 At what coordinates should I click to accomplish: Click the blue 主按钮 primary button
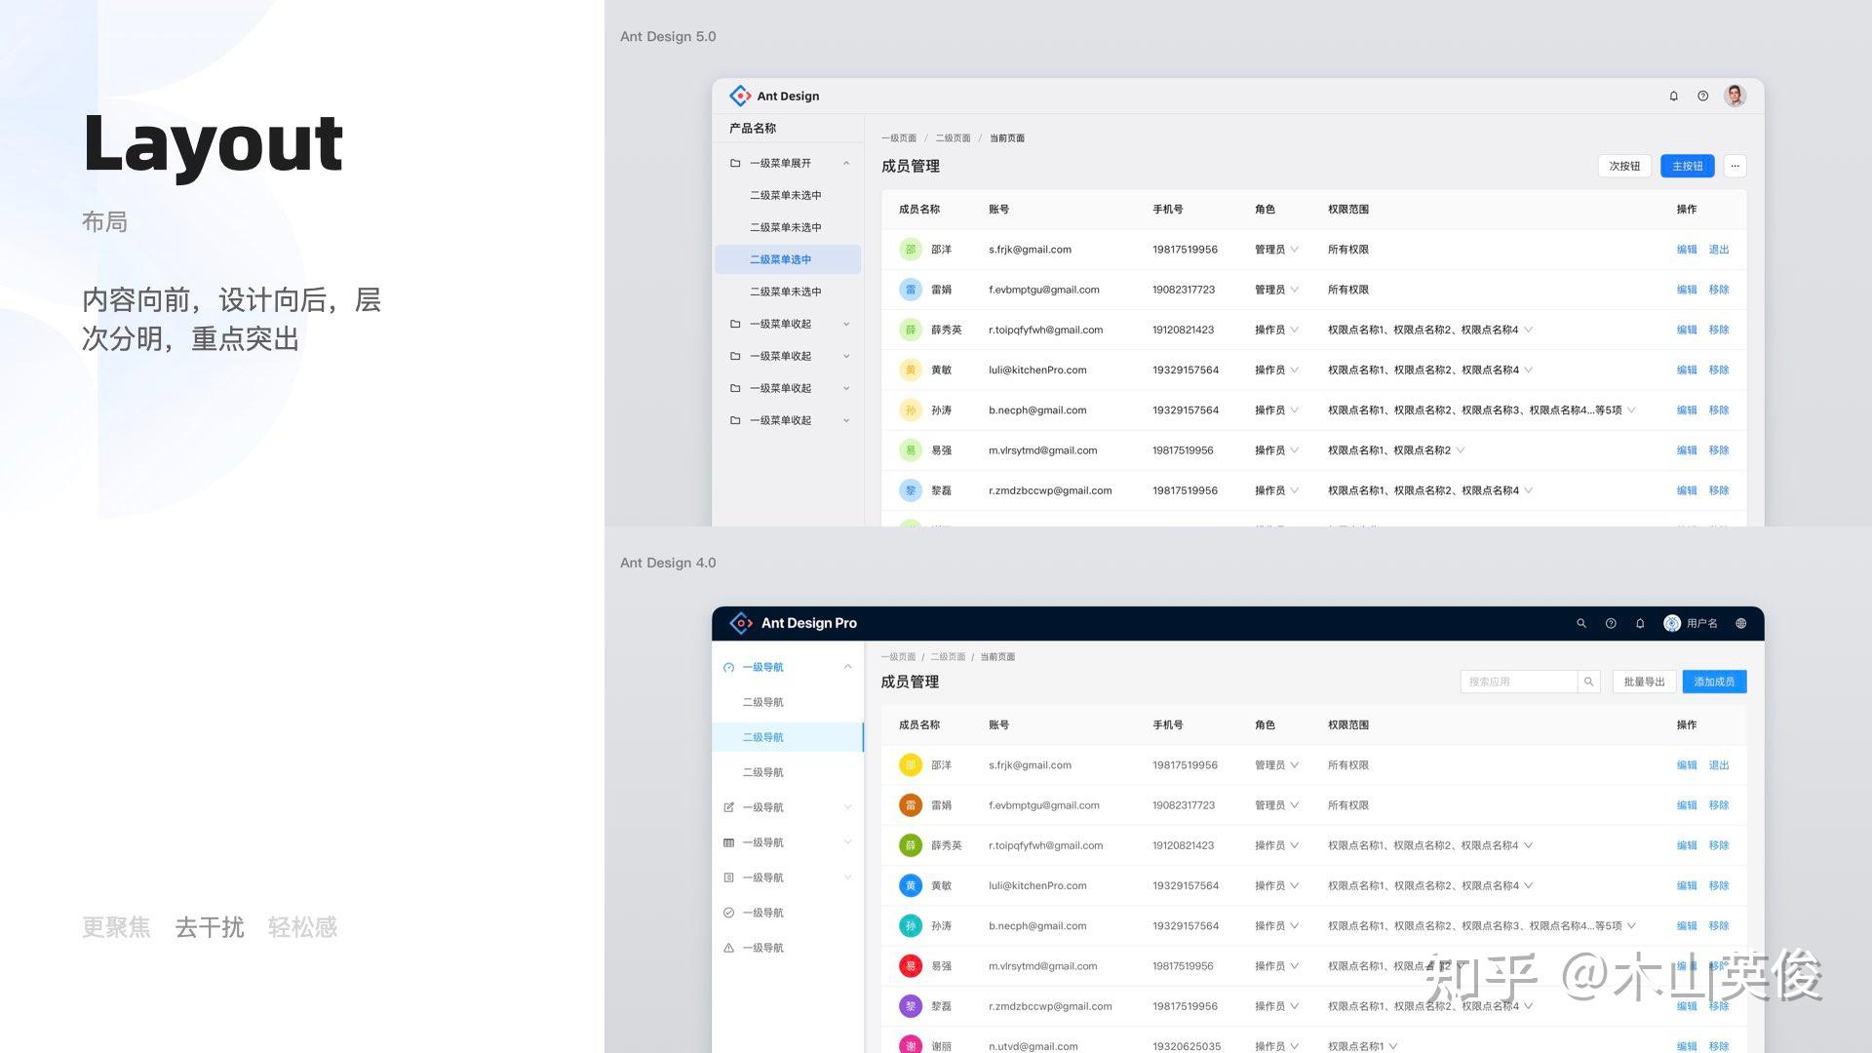coord(1687,166)
